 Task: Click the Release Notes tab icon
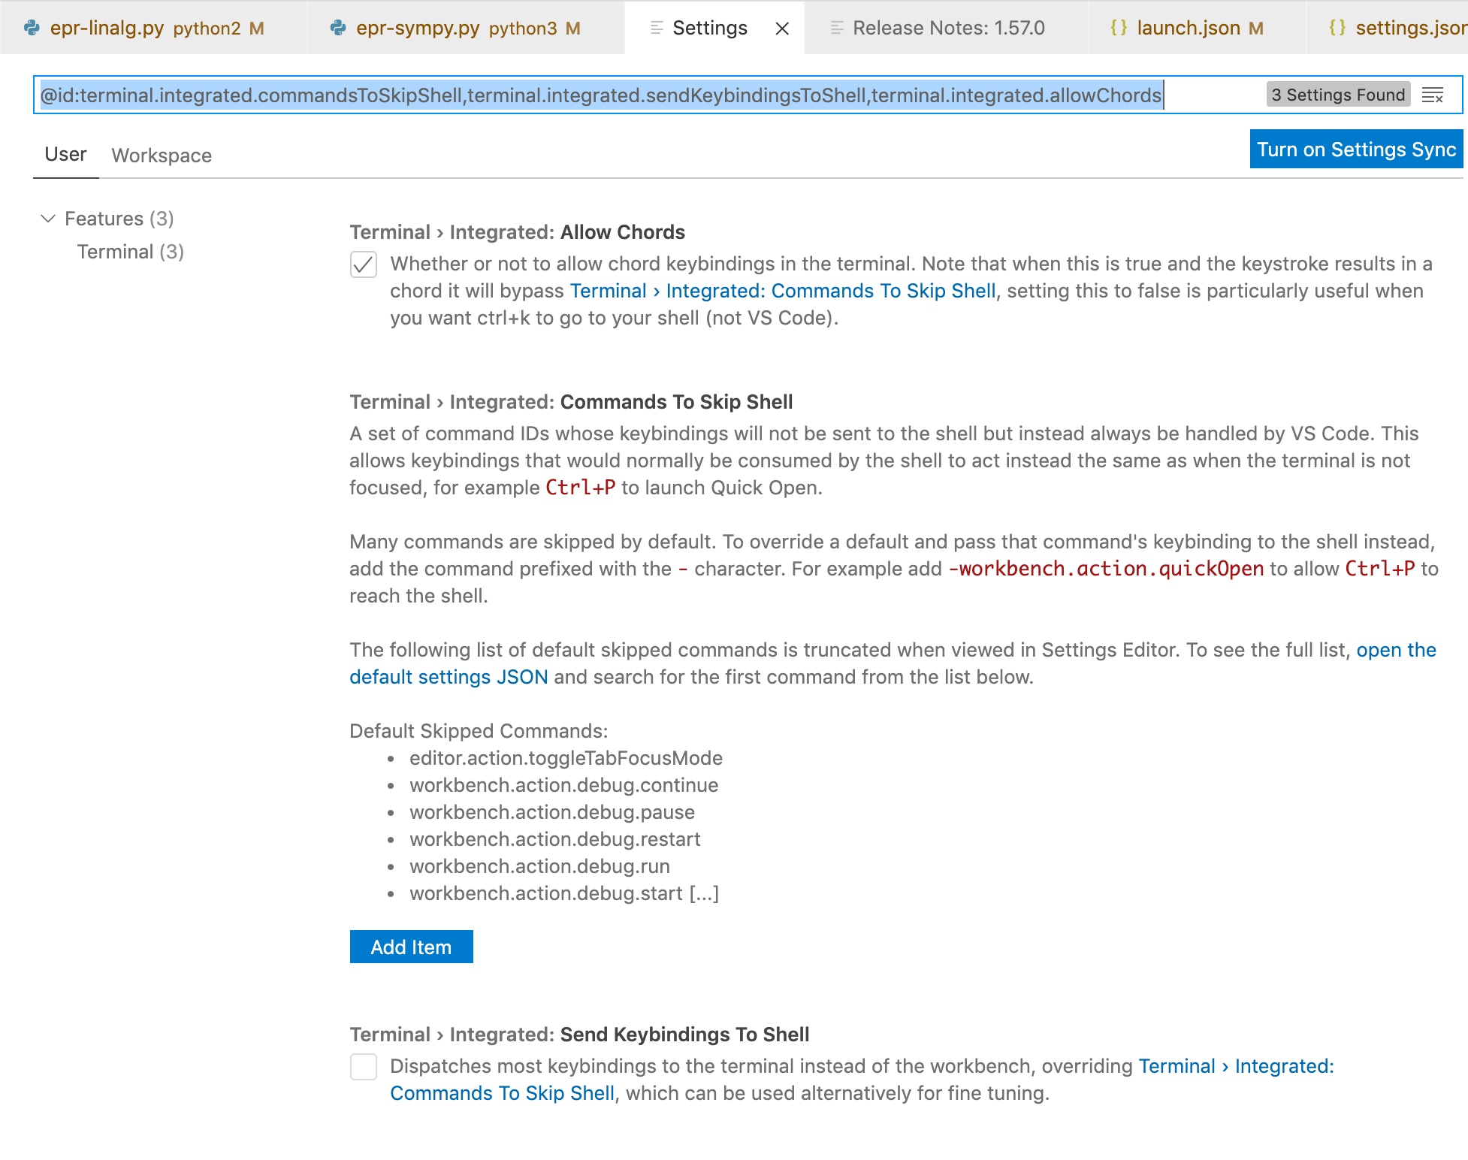click(836, 28)
